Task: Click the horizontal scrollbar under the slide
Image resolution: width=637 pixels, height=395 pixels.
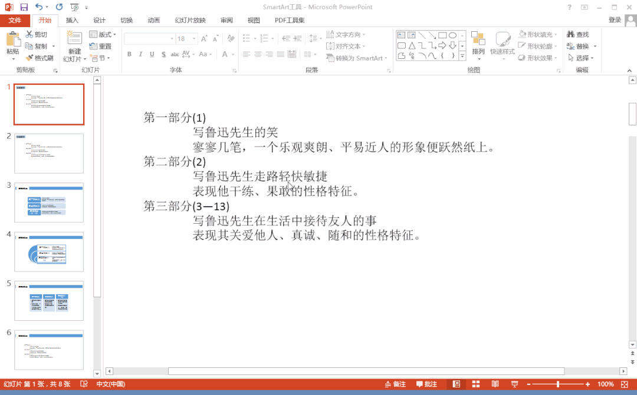Action: tap(366, 371)
